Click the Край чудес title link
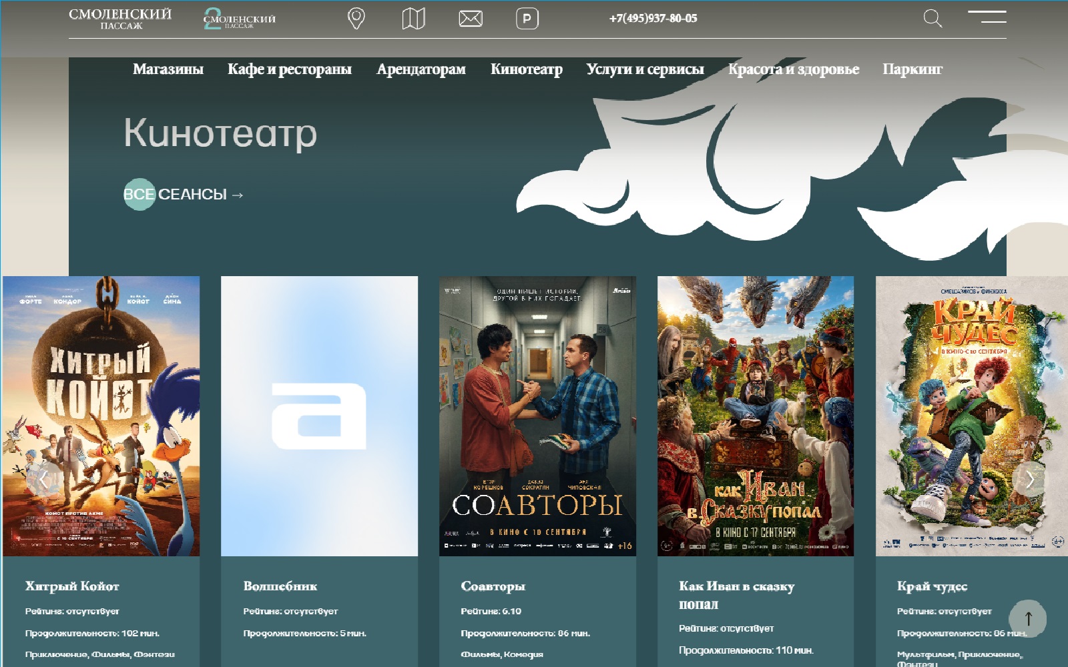The height and width of the screenshot is (667, 1068). click(x=932, y=586)
